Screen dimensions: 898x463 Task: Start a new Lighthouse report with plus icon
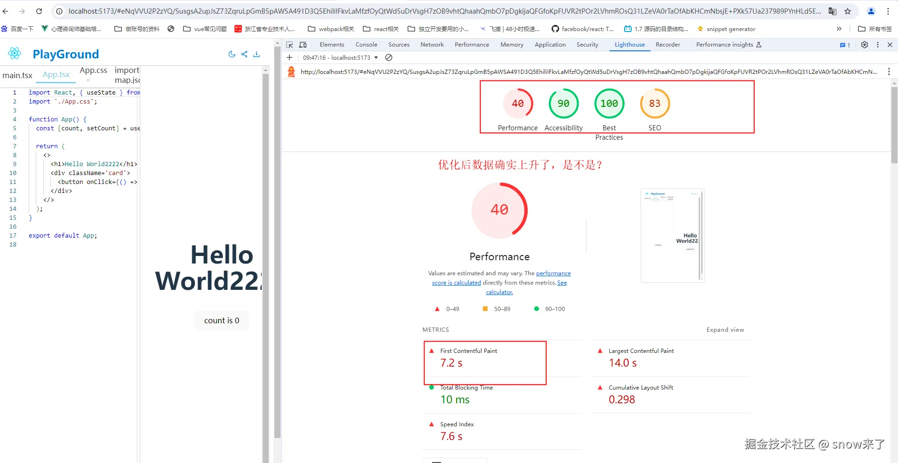click(289, 57)
